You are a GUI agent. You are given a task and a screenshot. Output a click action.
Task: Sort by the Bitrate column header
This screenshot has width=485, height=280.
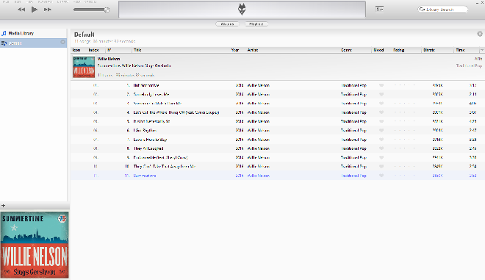(429, 50)
